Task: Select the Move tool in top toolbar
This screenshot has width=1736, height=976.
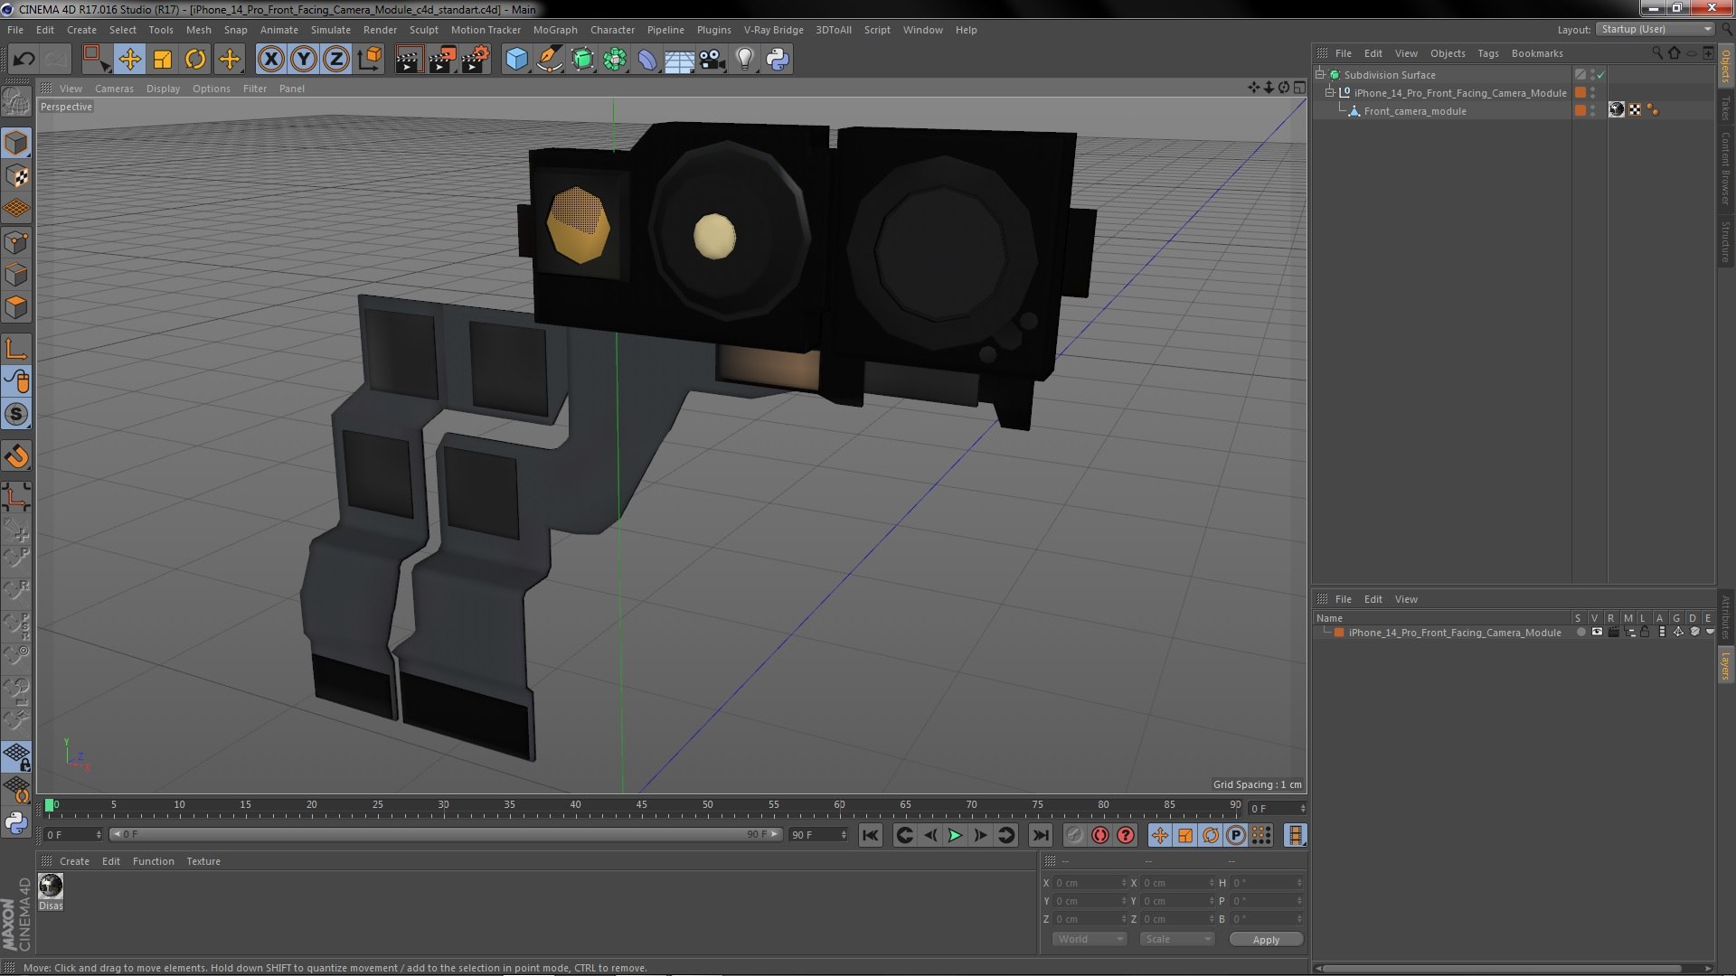Action: point(129,60)
